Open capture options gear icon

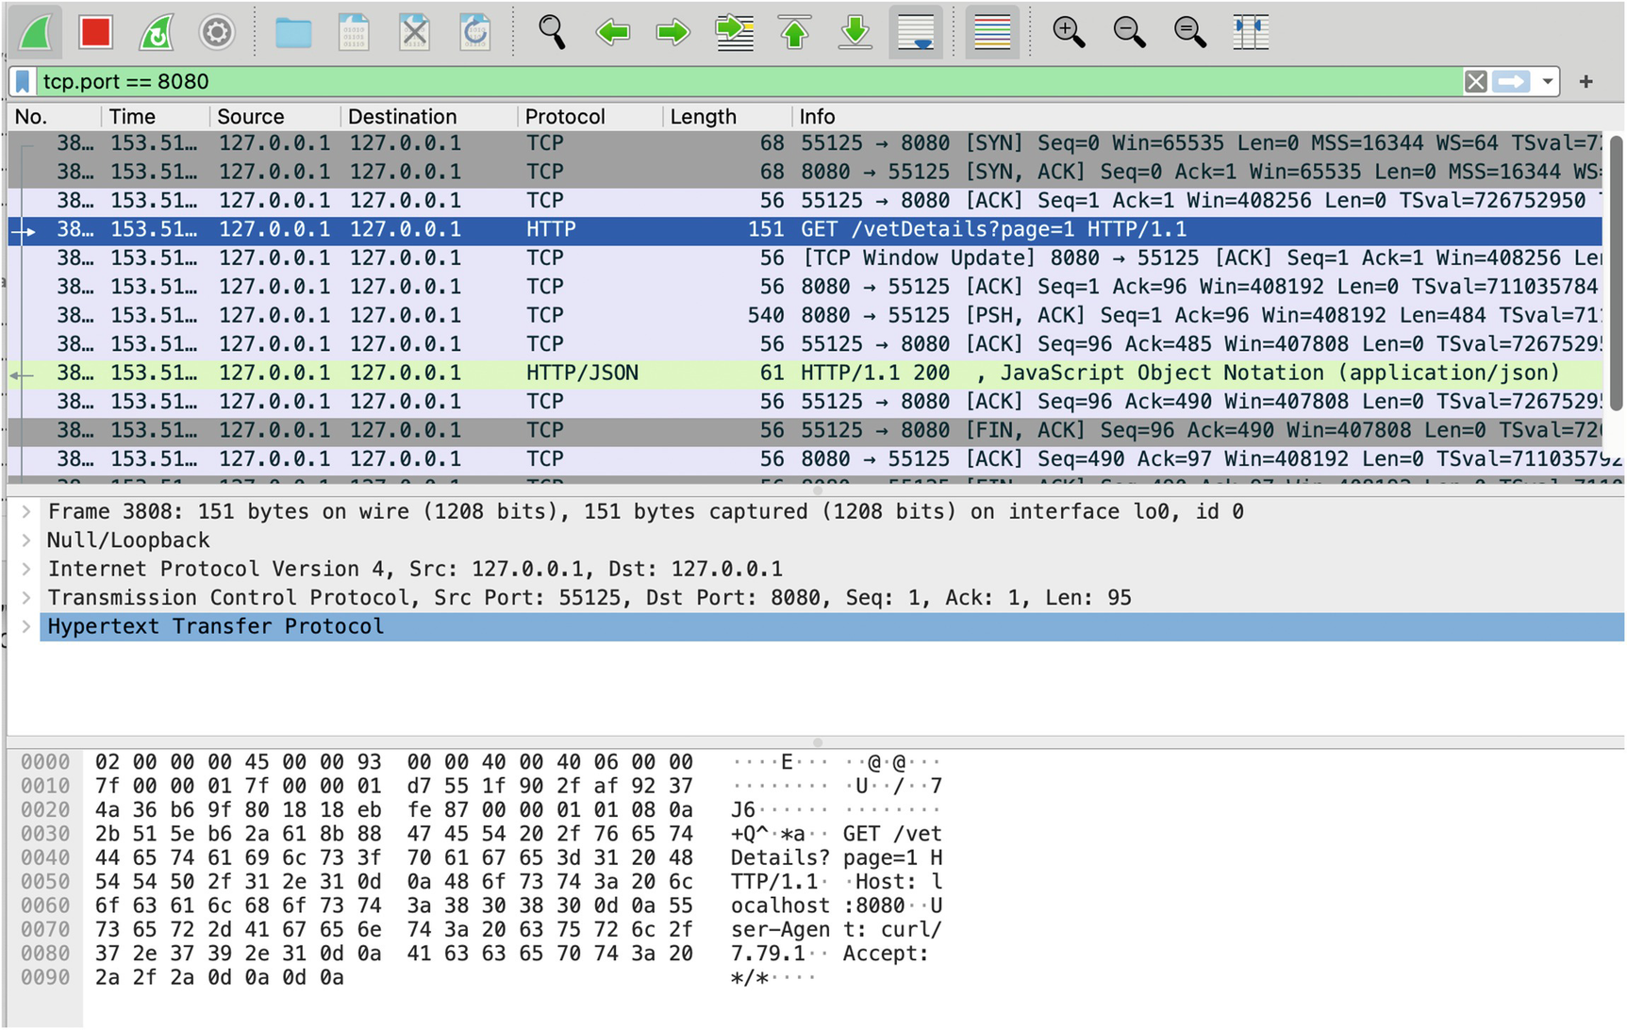coord(216,33)
